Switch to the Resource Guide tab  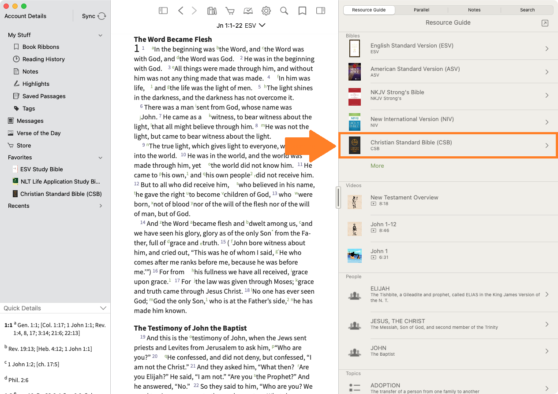(x=369, y=10)
